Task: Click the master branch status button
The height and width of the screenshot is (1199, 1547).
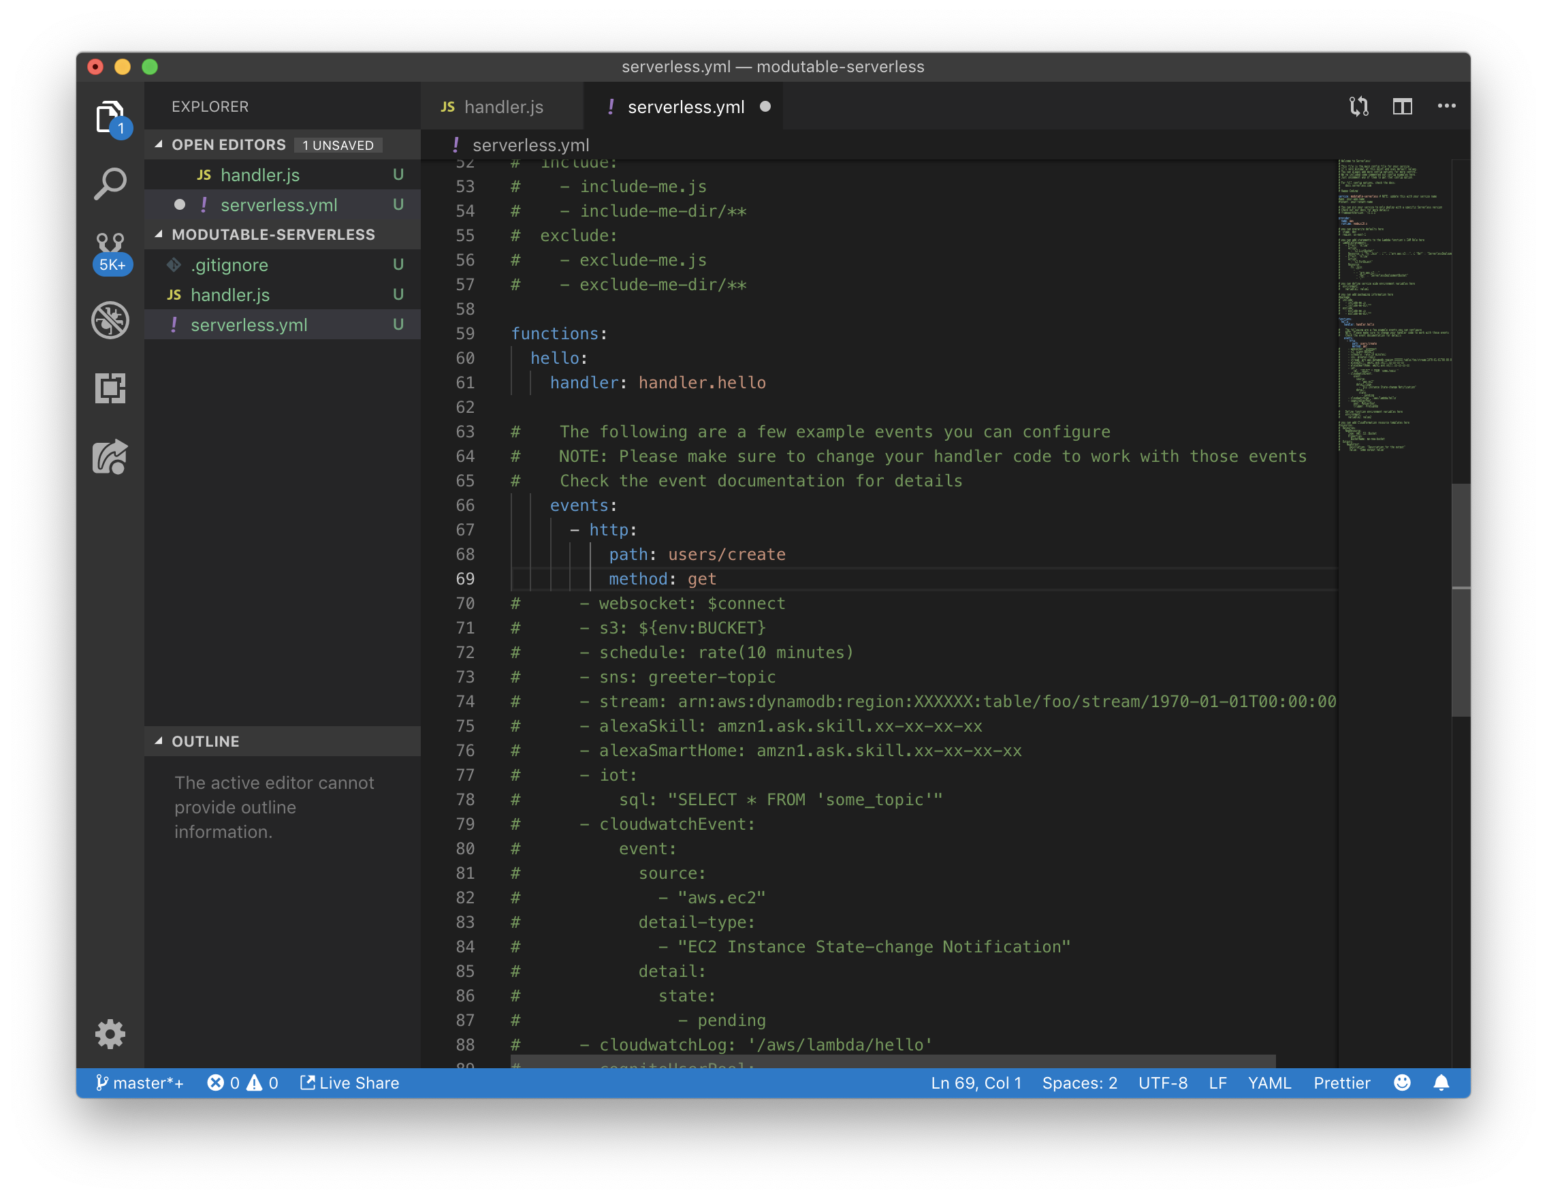Action: coord(140,1083)
